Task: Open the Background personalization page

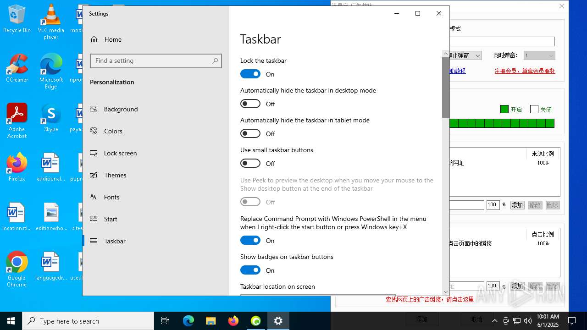Action: (156, 109)
